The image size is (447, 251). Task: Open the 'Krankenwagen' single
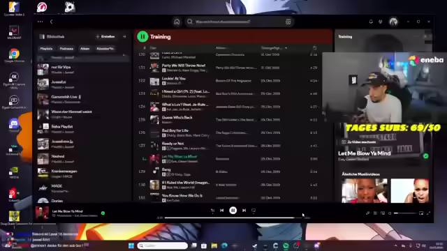point(82,174)
